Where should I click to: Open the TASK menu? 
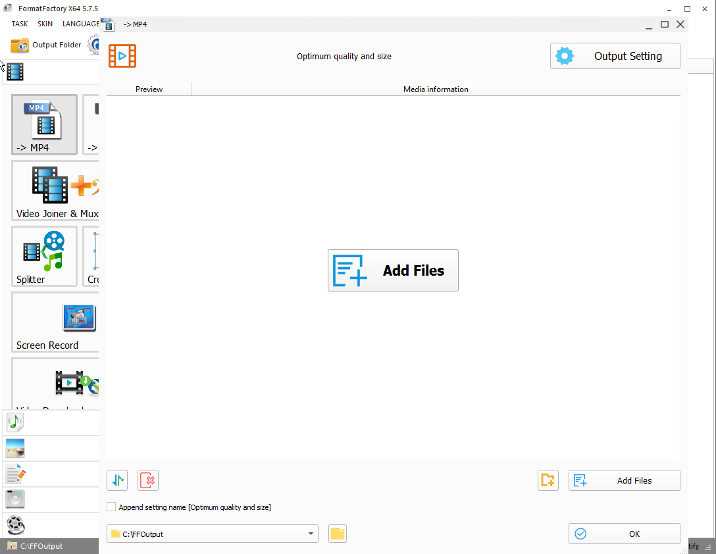(x=20, y=24)
